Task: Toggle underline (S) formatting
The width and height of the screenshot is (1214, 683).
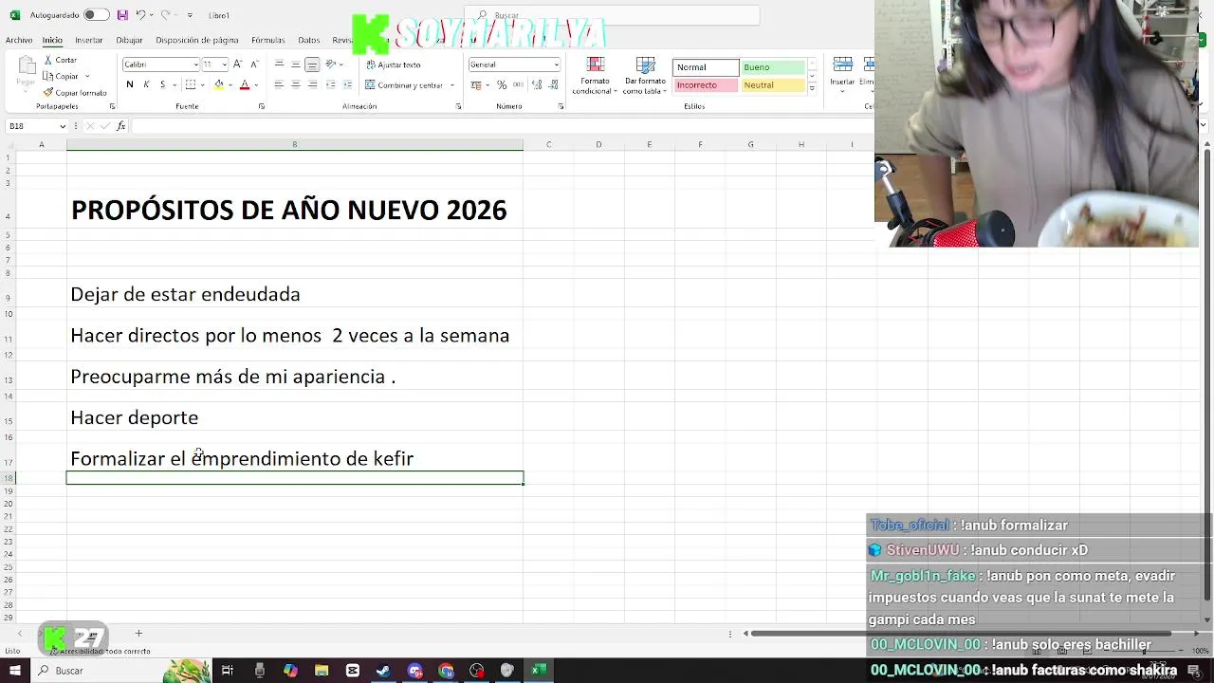Action: (x=162, y=84)
